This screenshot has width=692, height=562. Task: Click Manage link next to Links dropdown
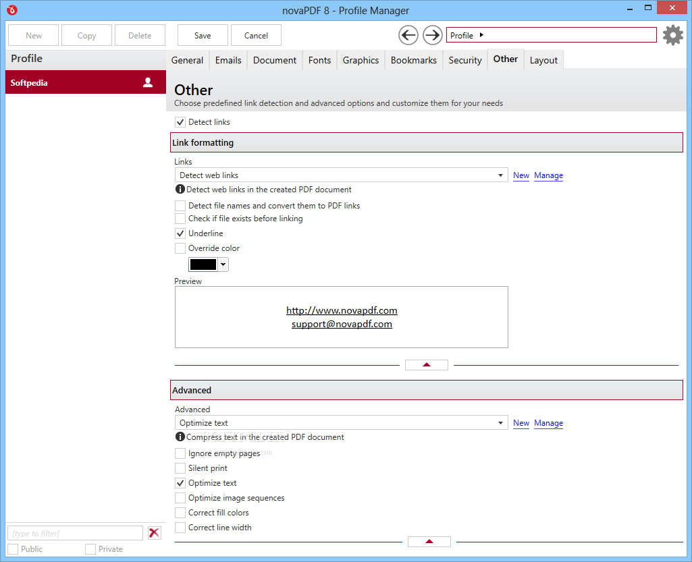[x=549, y=175]
